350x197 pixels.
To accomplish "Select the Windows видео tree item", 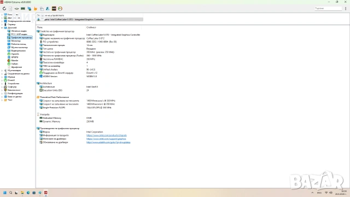I will (19, 31).
